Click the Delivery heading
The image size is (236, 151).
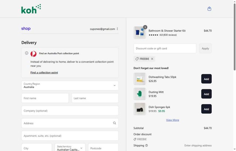pos(29,43)
